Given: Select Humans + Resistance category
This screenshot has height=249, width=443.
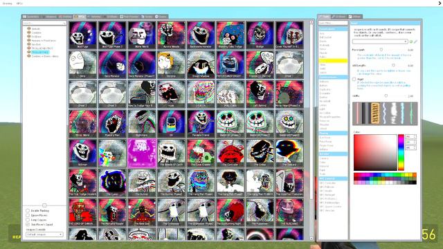Looking at the screenshot, I should point(44,41).
